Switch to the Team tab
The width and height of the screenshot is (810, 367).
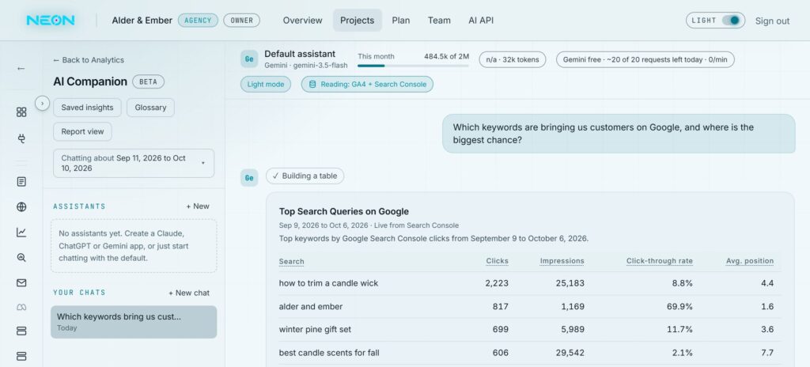(439, 20)
